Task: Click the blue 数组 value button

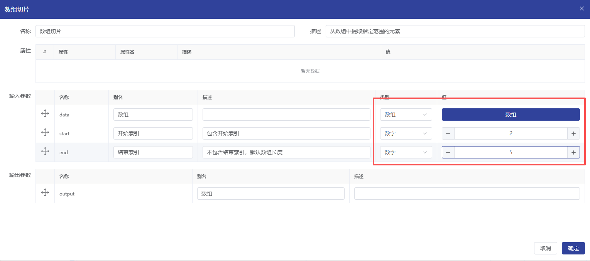Action: coord(511,115)
